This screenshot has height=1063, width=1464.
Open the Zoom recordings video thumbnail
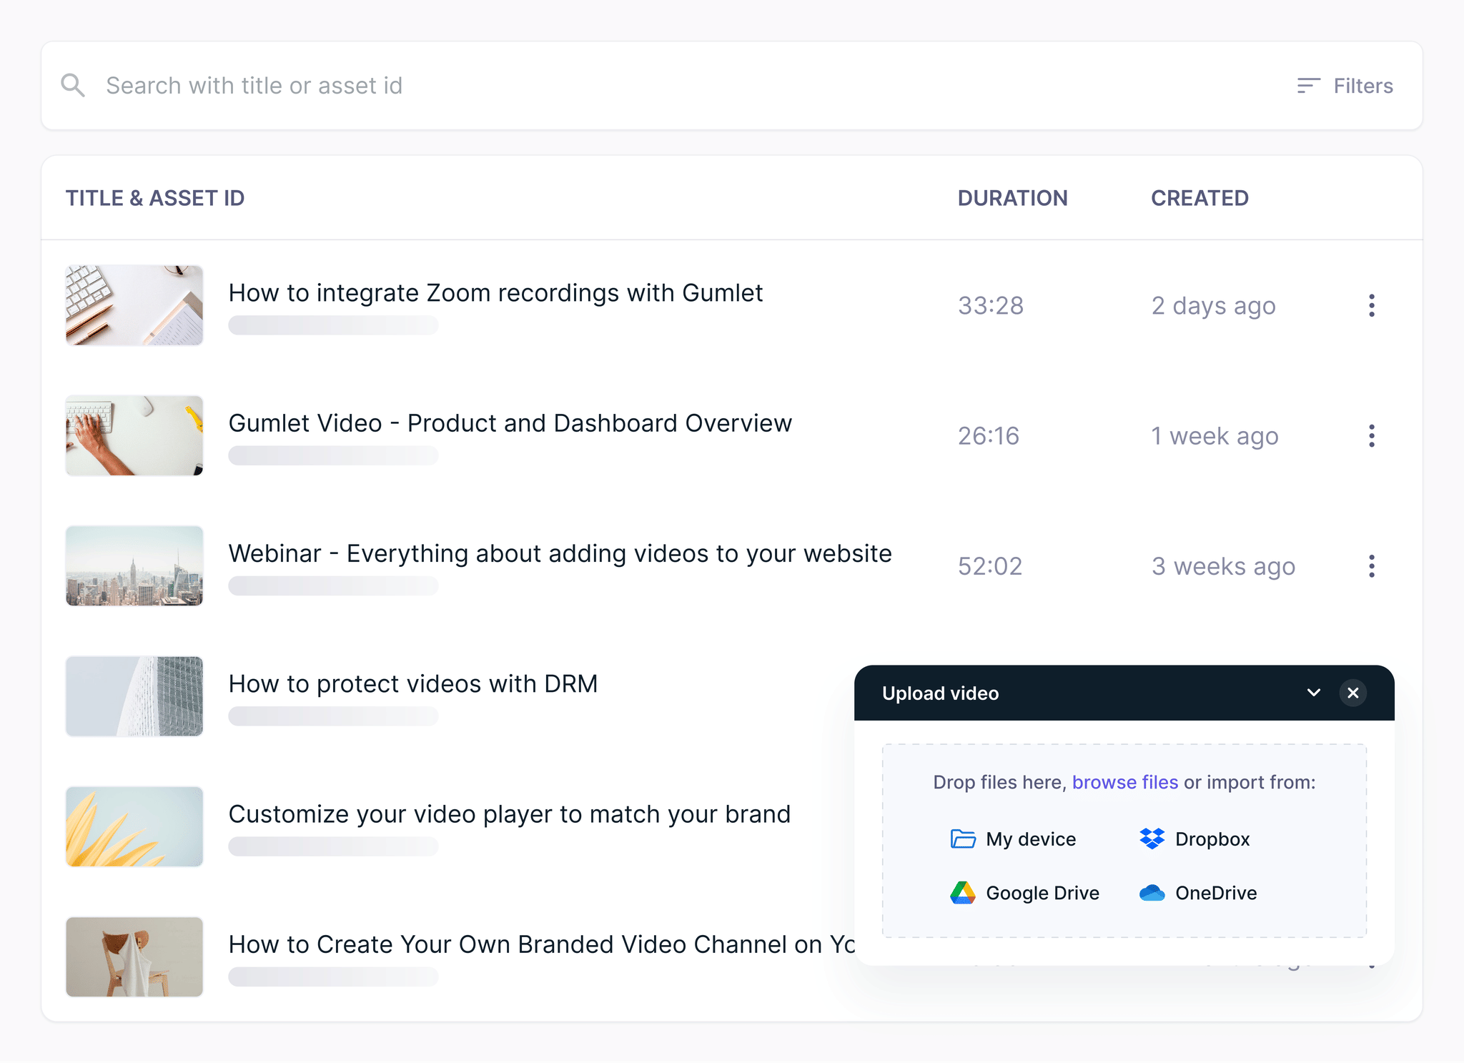tap(134, 305)
